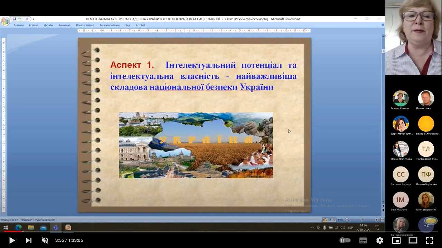Open the Вставка ribbon tab

coord(34,25)
